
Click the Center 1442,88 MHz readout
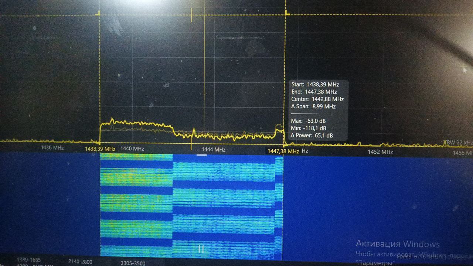[x=317, y=99]
